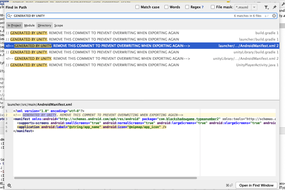
Task: Select the UnityPlayerActivity.java search result
Action: 133,65
